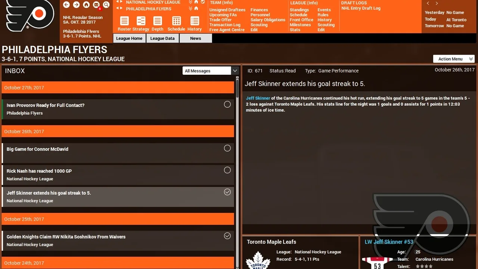This screenshot has height=269, width=478.
Task: Open the Roster icon
Action: [124, 24]
